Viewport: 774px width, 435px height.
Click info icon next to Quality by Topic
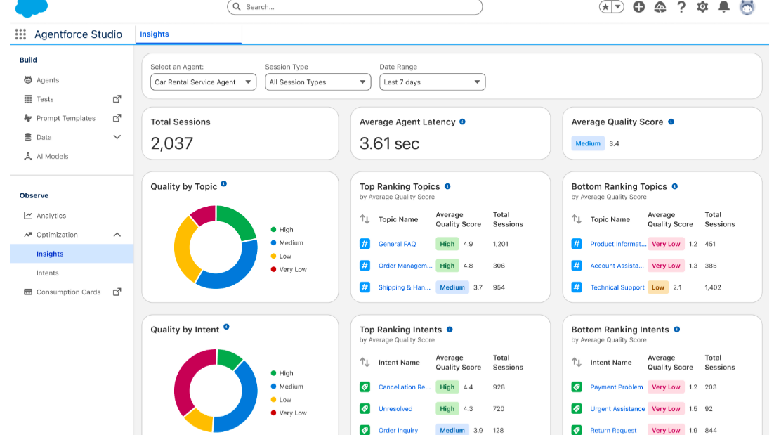coord(224,184)
